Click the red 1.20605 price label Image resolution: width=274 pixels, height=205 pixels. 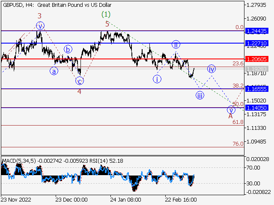257,59
